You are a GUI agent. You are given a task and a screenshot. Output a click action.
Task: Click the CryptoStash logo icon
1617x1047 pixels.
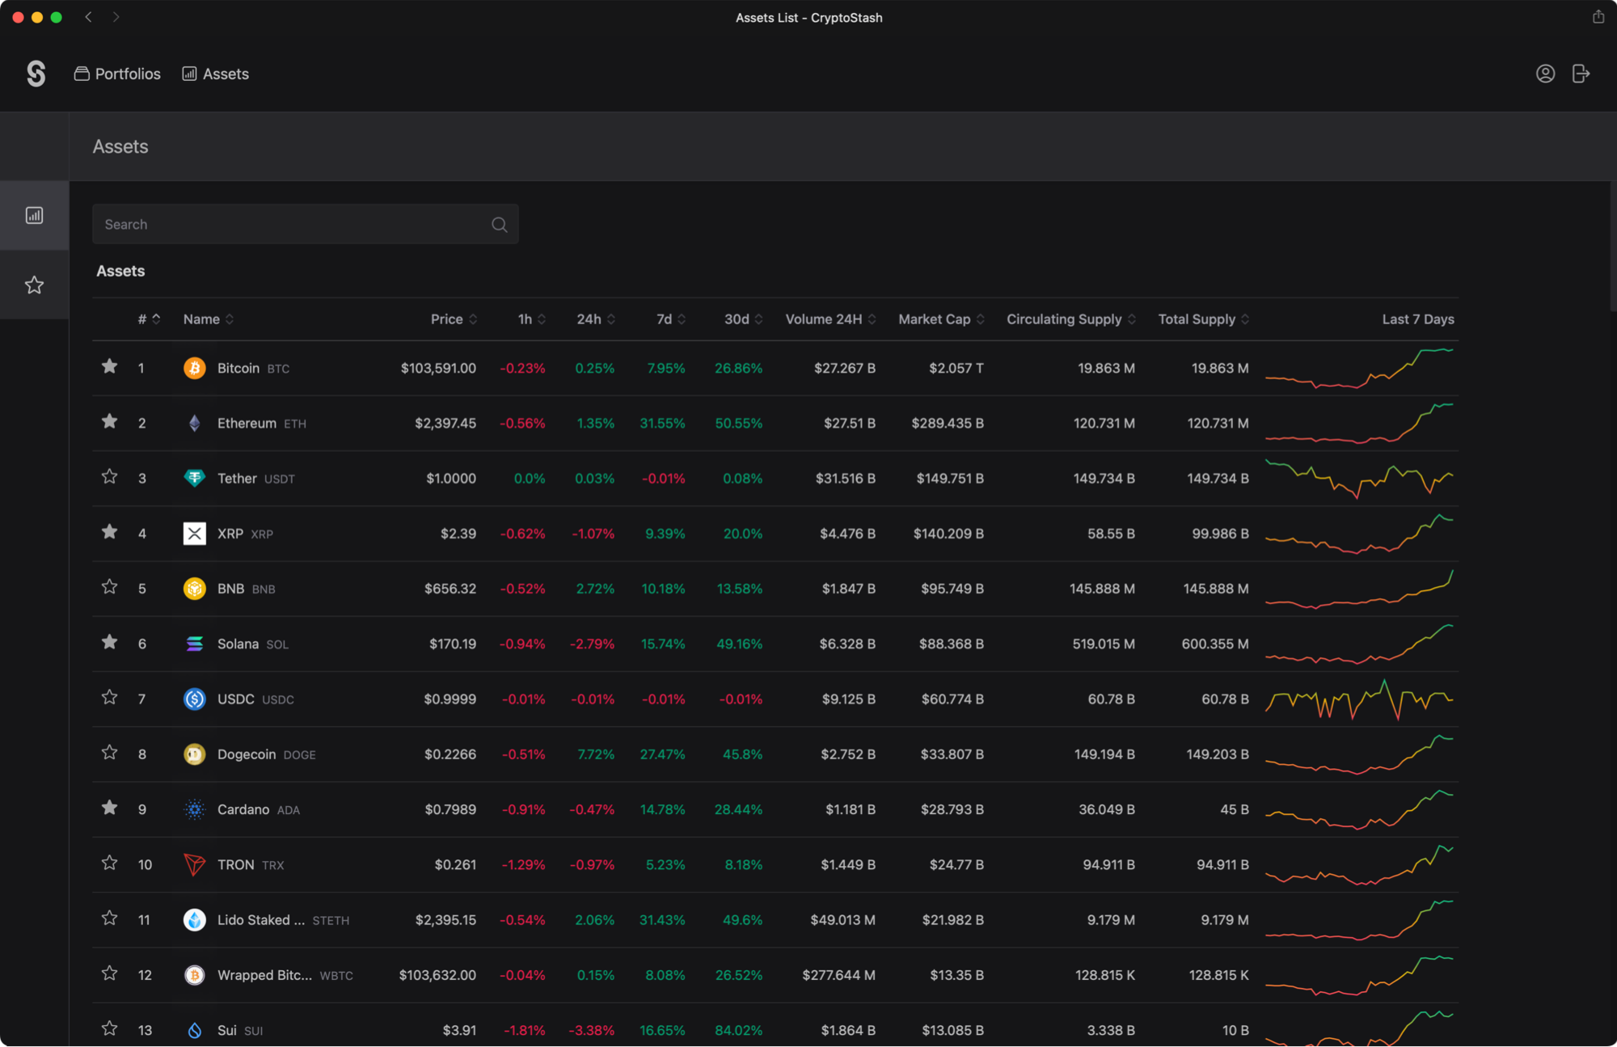[x=36, y=74]
